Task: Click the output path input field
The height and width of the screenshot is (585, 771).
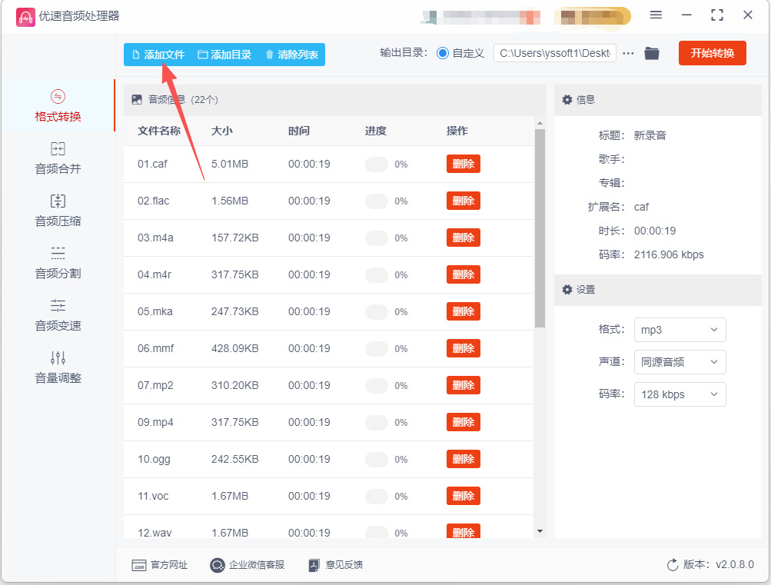Action: pos(555,53)
